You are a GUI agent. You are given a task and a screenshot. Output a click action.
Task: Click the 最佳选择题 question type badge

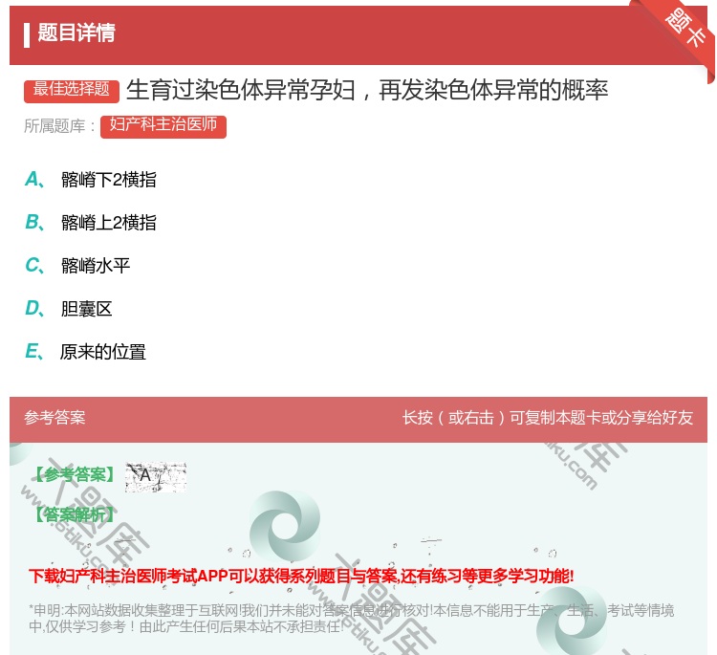[72, 90]
